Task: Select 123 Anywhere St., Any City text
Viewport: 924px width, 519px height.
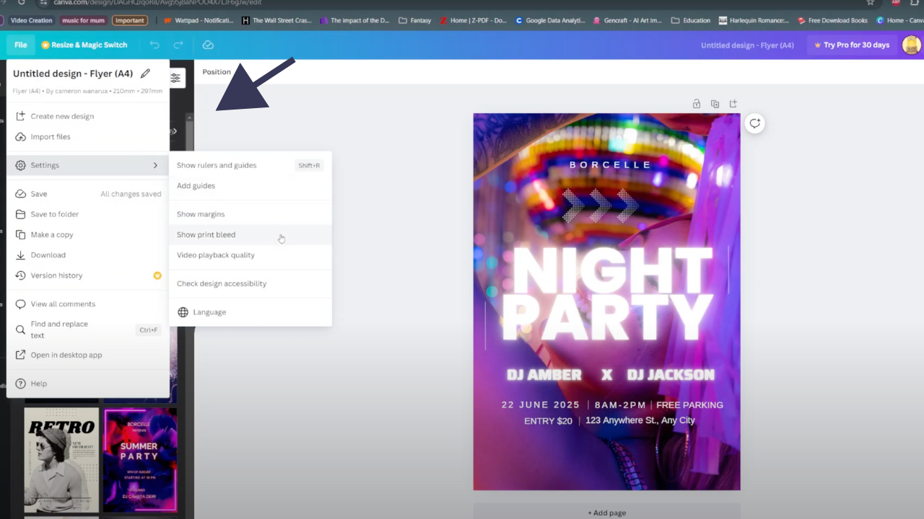Action: tap(640, 420)
